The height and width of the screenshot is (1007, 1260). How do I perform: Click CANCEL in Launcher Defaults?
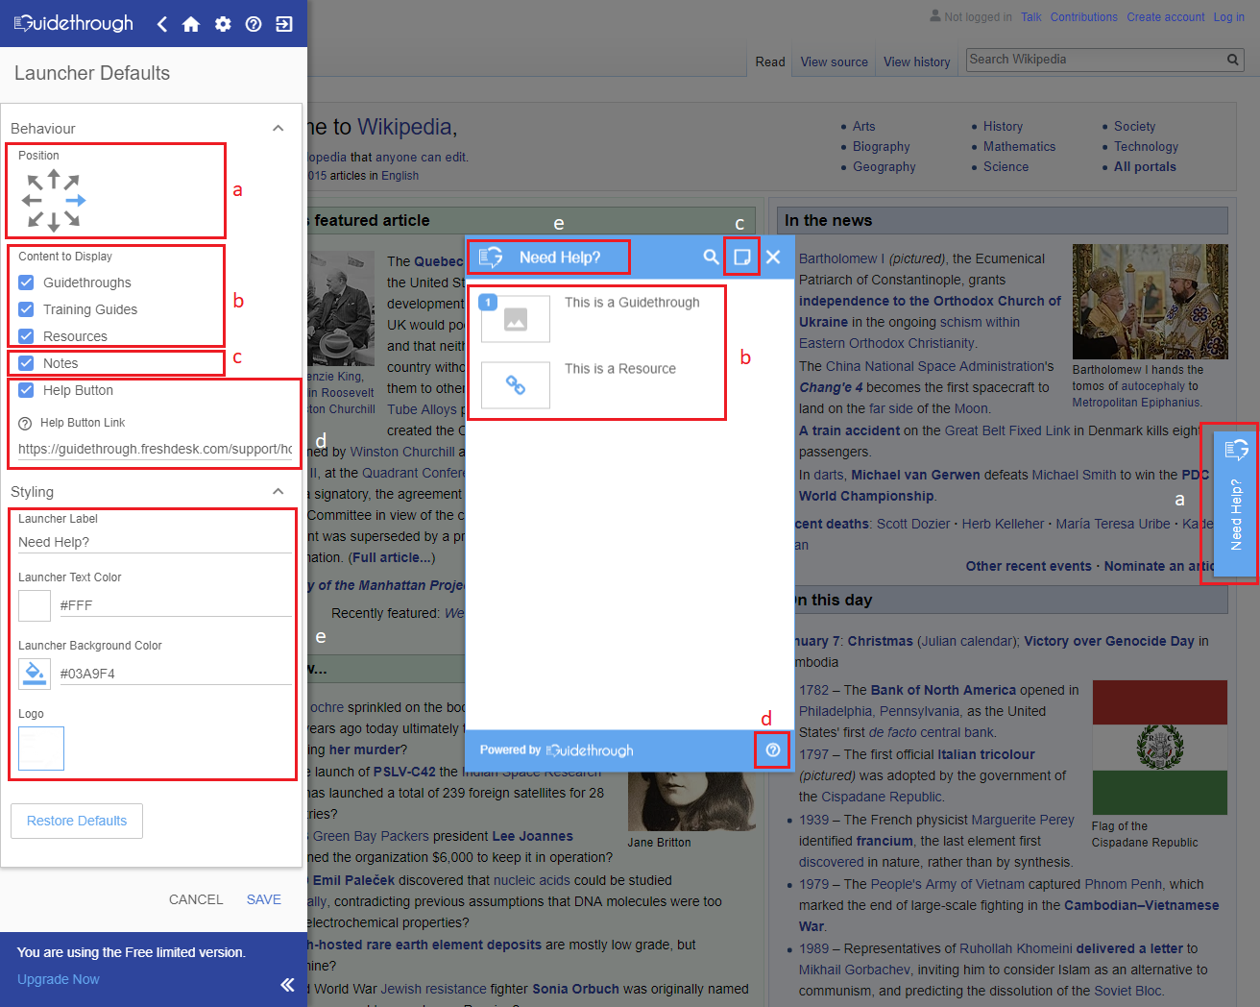196,899
